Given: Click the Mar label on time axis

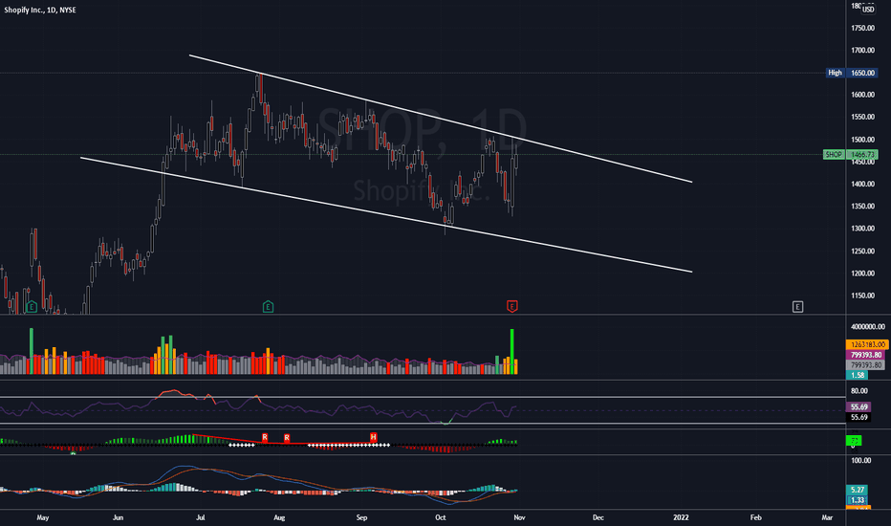Looking at the screenshot, I should (827, 518).
